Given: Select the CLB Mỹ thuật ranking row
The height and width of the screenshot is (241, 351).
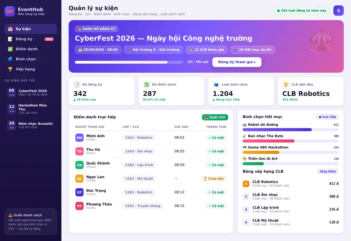Looking at the screenshot, I should (291, 222).
